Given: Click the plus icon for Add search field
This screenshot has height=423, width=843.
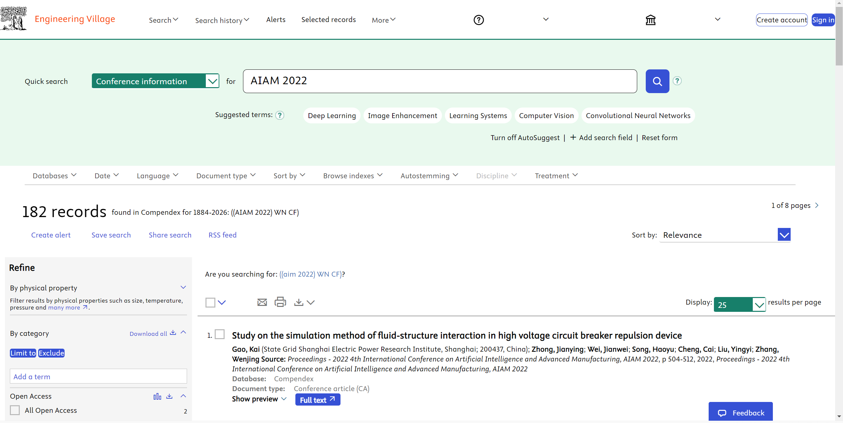Looking at the screenshot, I should click(x=573, y=137).
